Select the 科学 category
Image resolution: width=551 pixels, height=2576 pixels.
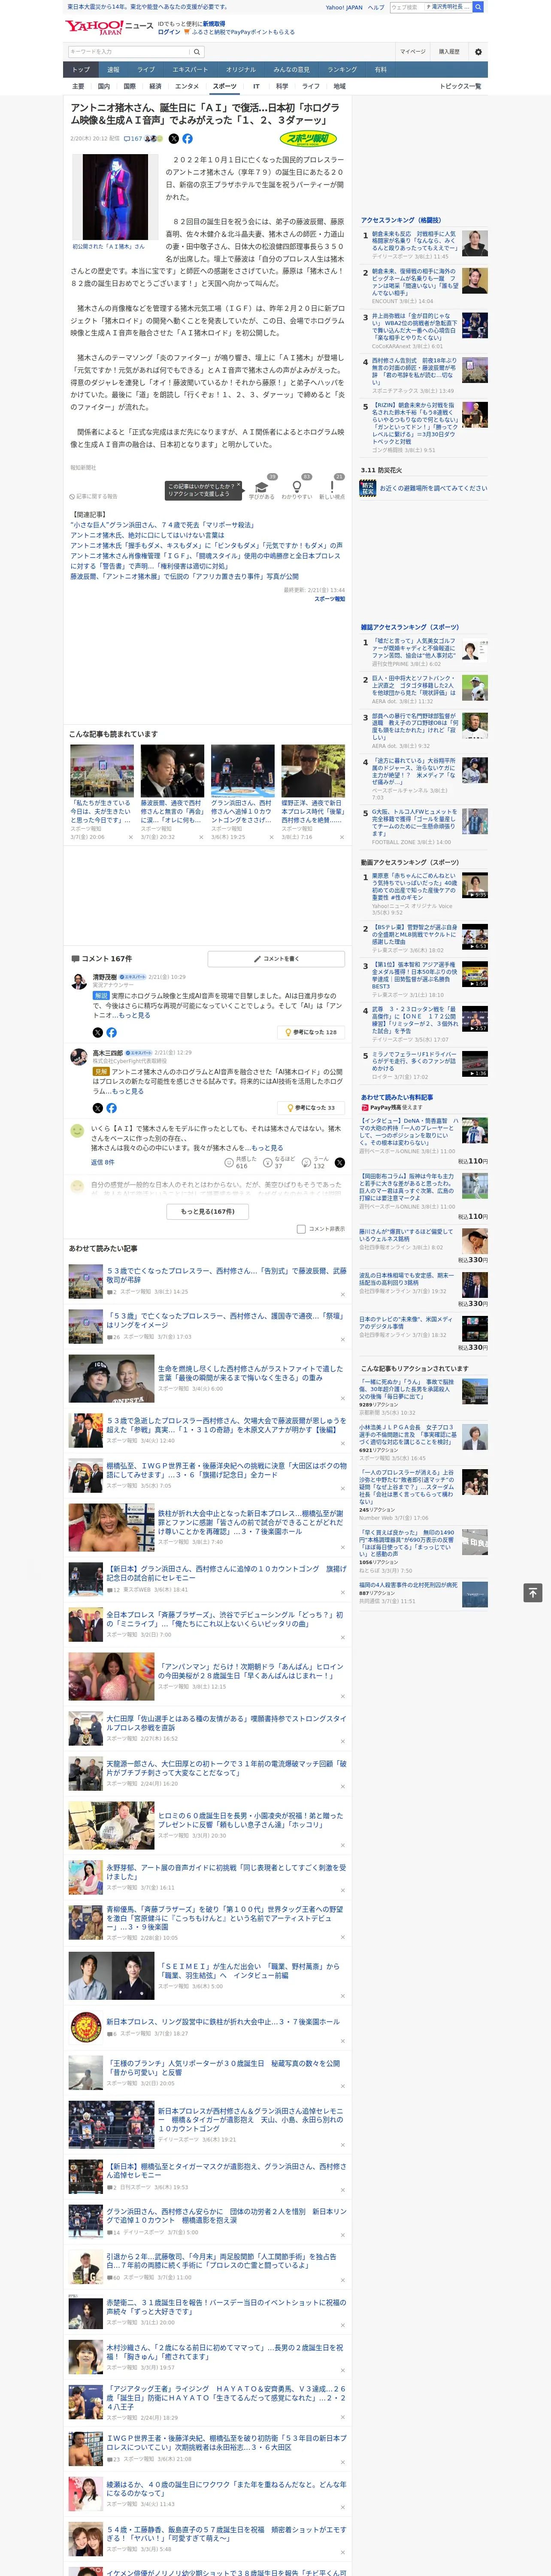point(282,86)
